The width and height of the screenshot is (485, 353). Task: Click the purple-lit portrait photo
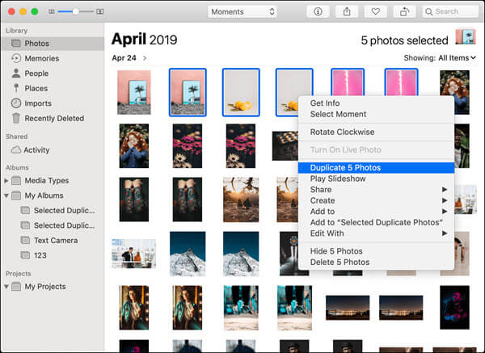pyautogui.click(x=454, y=308)
